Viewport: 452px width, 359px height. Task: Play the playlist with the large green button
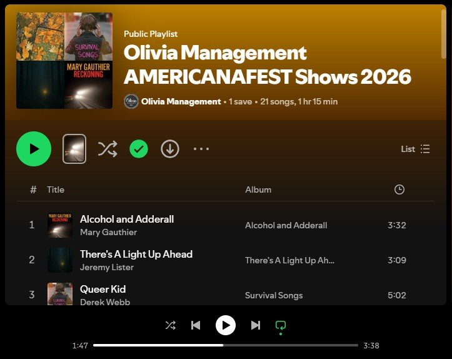[34, 149]
